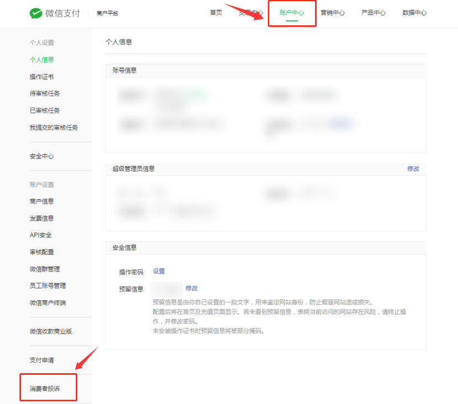The width and height of the screenshot is (458, 404).
Task: Open 员工账号管理 in the sidebar
Action: tap(47, 286)
